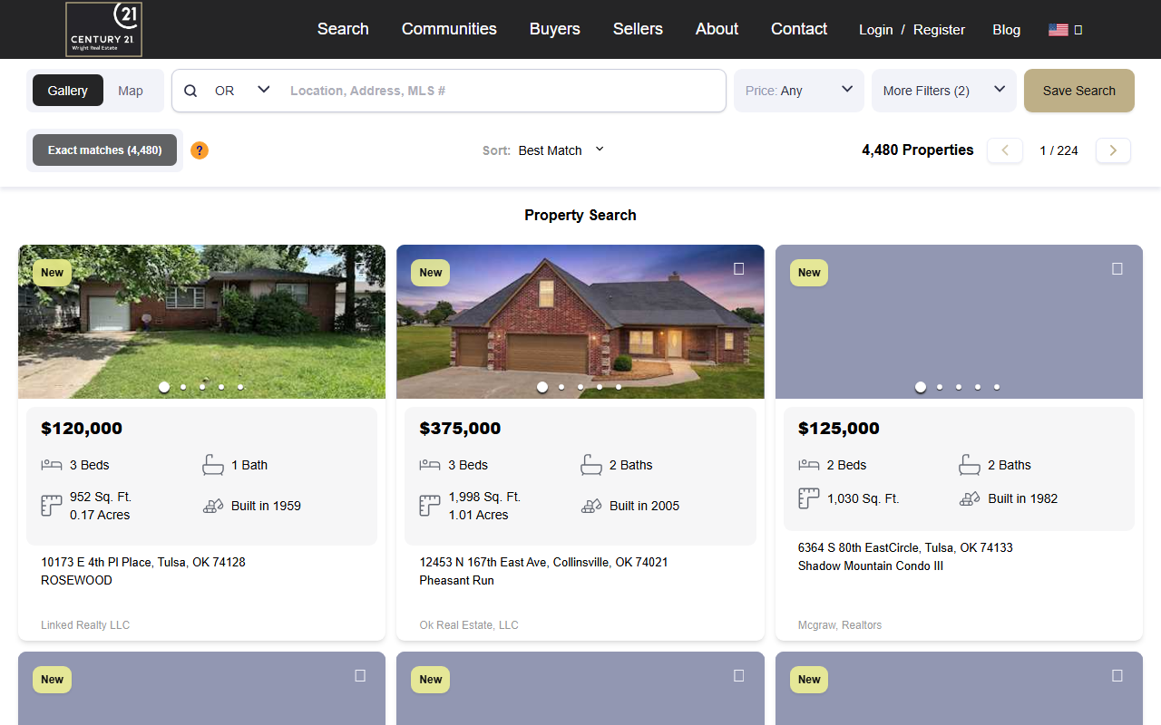Click the Register link

(939, 30)
